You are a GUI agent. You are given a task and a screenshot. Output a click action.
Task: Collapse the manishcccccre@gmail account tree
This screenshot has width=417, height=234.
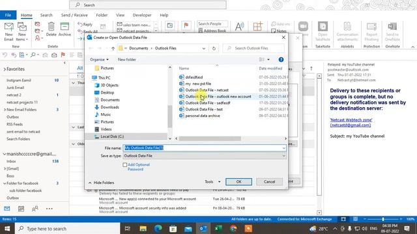pyautogui.click(x=5, y=154)
